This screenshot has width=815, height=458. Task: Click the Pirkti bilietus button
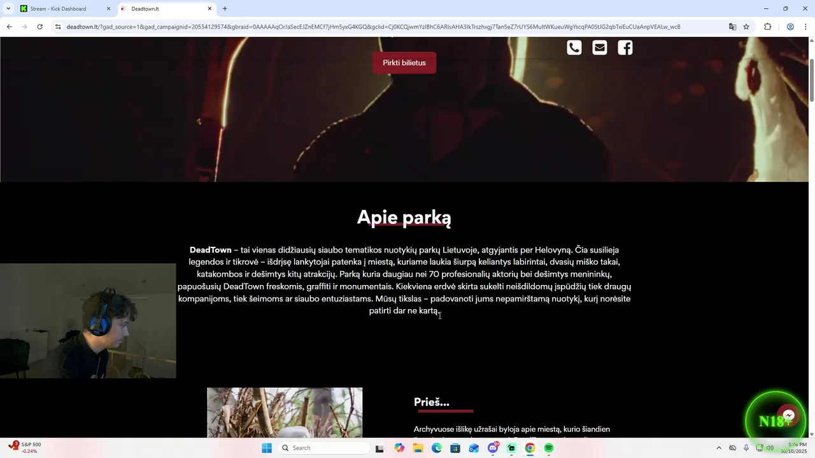[x=404, y=63]
